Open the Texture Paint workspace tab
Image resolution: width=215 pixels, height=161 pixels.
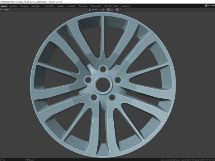(49, 6)
